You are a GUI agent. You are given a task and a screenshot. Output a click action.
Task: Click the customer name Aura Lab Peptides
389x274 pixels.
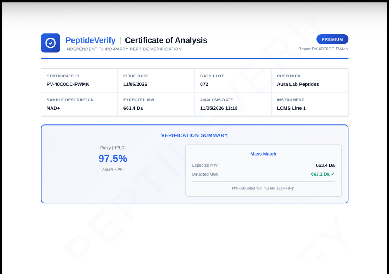pyautogui.click(x=298, y=84)
